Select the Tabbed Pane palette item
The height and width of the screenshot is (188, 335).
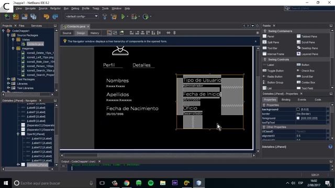coord(307,37)
